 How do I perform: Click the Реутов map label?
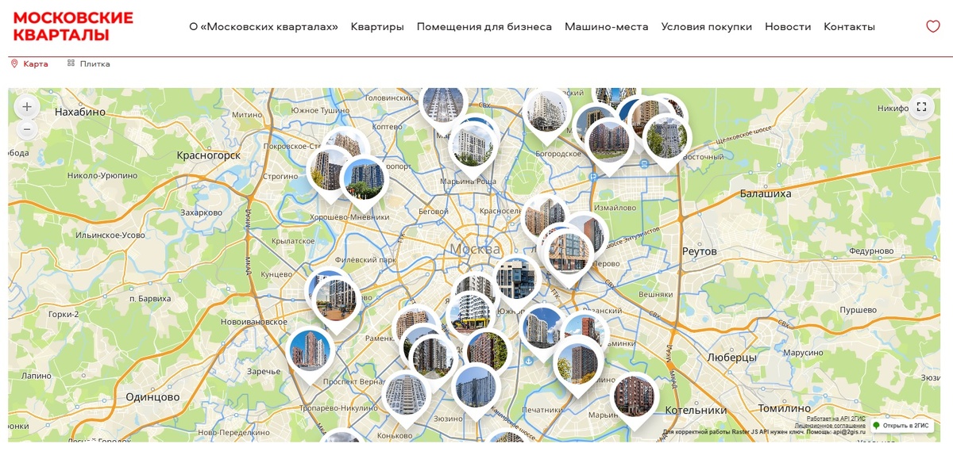[x=700, y=251]
